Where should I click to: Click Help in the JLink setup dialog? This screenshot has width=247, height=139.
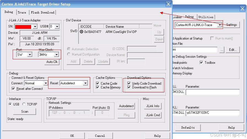[x=157, y=136]
